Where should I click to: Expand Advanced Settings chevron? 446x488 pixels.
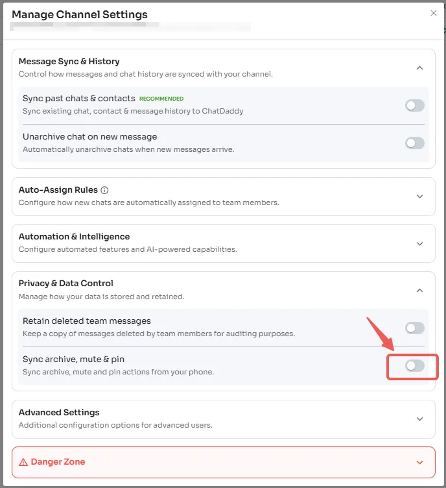419,419
